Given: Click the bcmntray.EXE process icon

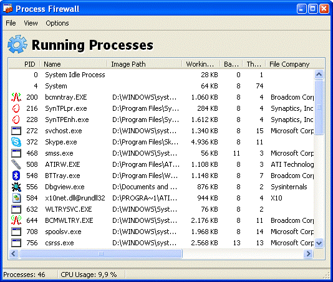Looking at the screenshot, I should click(16, 97).
